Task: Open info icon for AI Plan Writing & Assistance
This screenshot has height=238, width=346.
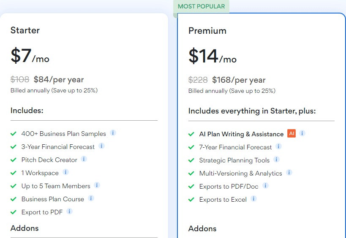Action: [302, 133]
